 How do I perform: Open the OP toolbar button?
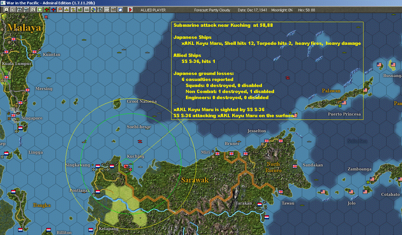click(107, 10)
